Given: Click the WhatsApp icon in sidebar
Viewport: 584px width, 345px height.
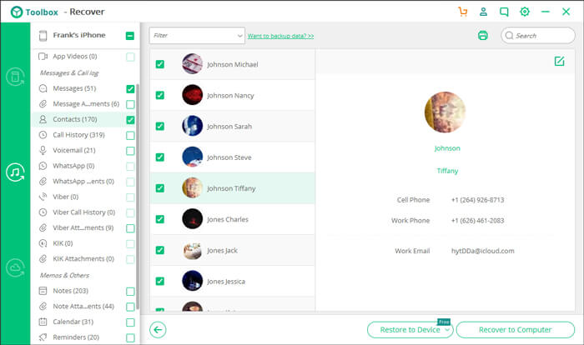Looking at the screenshot, I should pos(43,166).
